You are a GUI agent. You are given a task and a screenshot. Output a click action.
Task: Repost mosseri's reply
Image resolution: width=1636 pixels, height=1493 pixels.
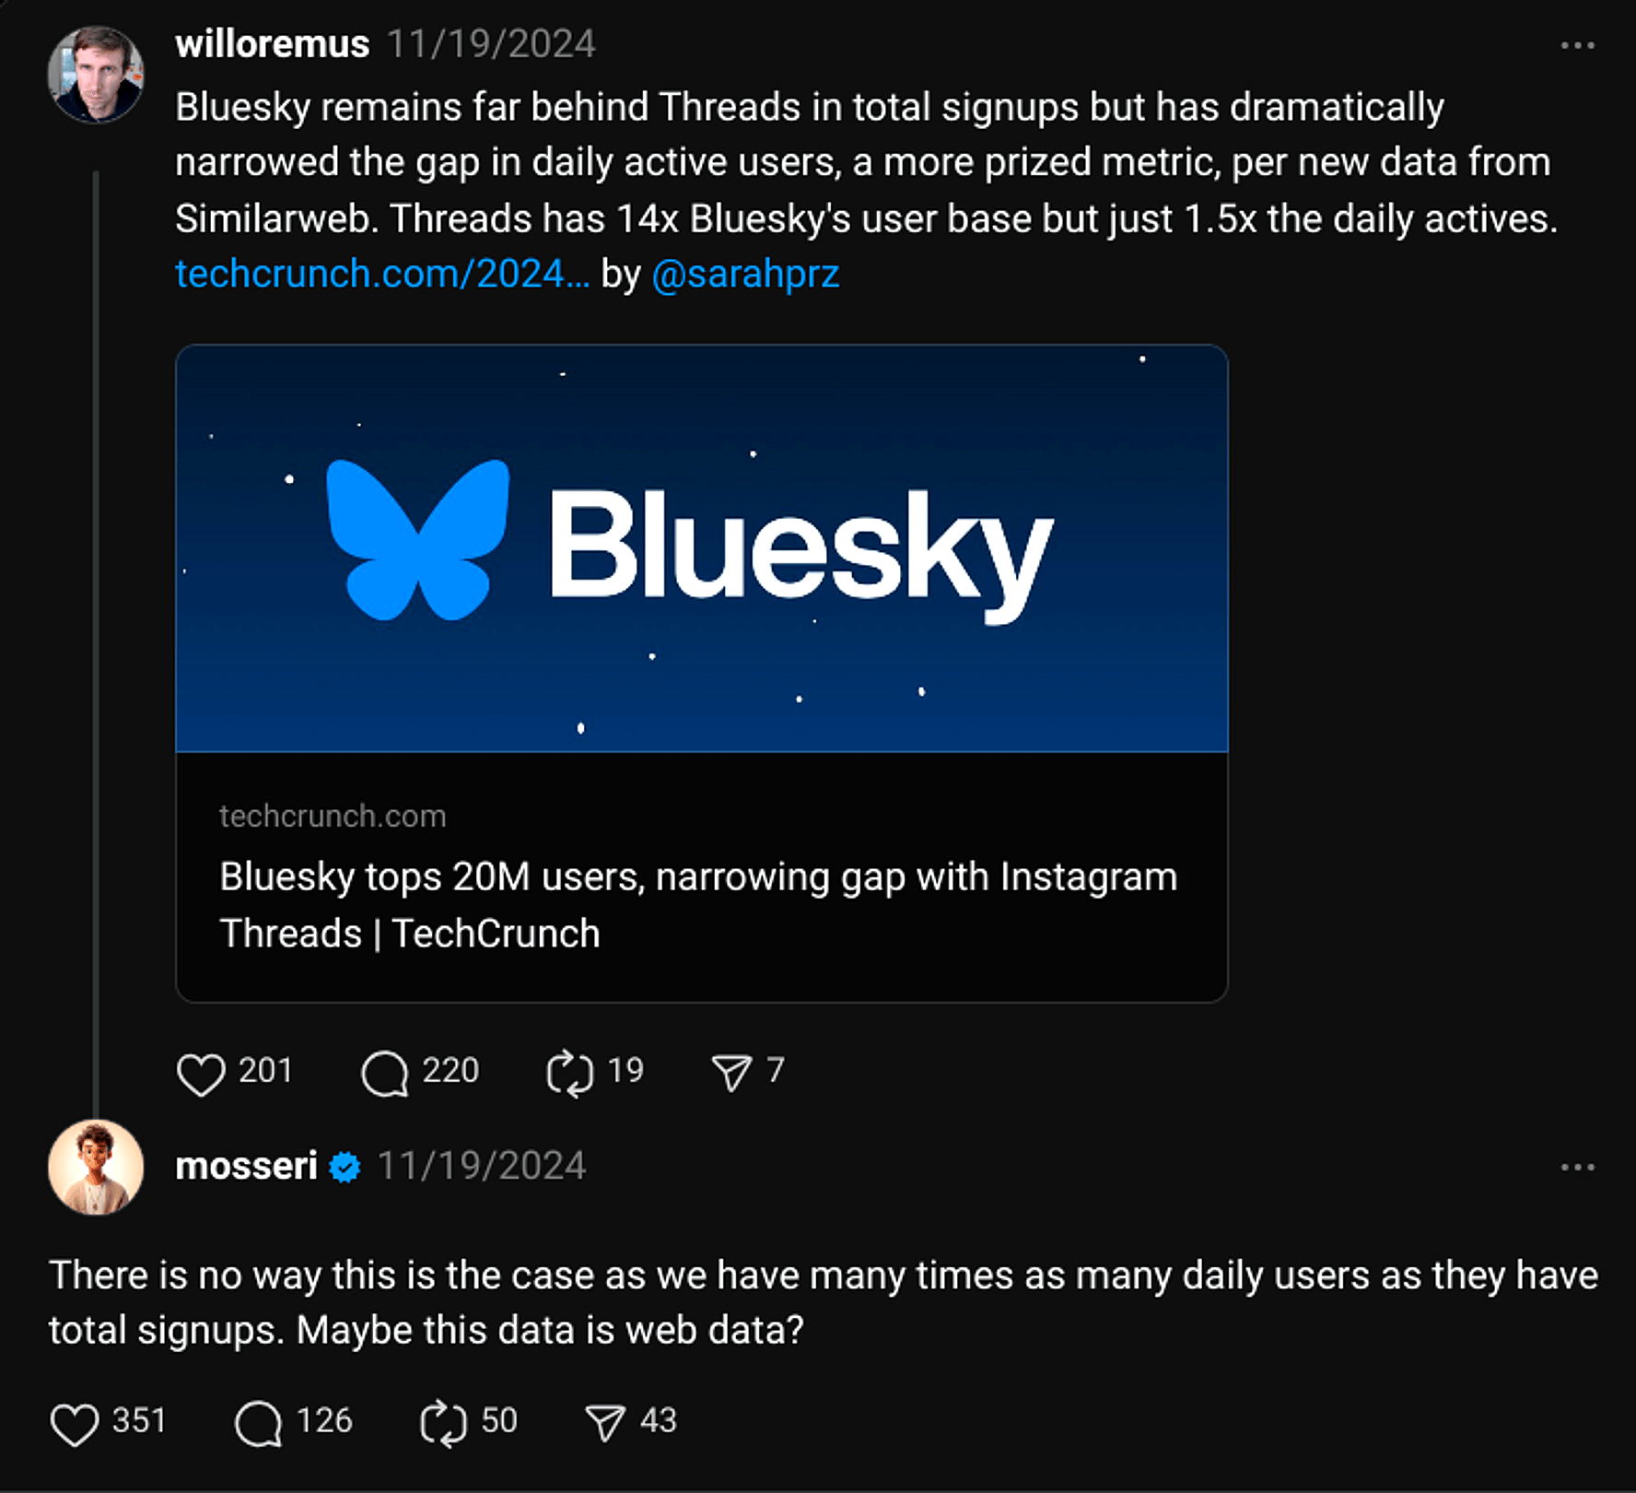443,1423
